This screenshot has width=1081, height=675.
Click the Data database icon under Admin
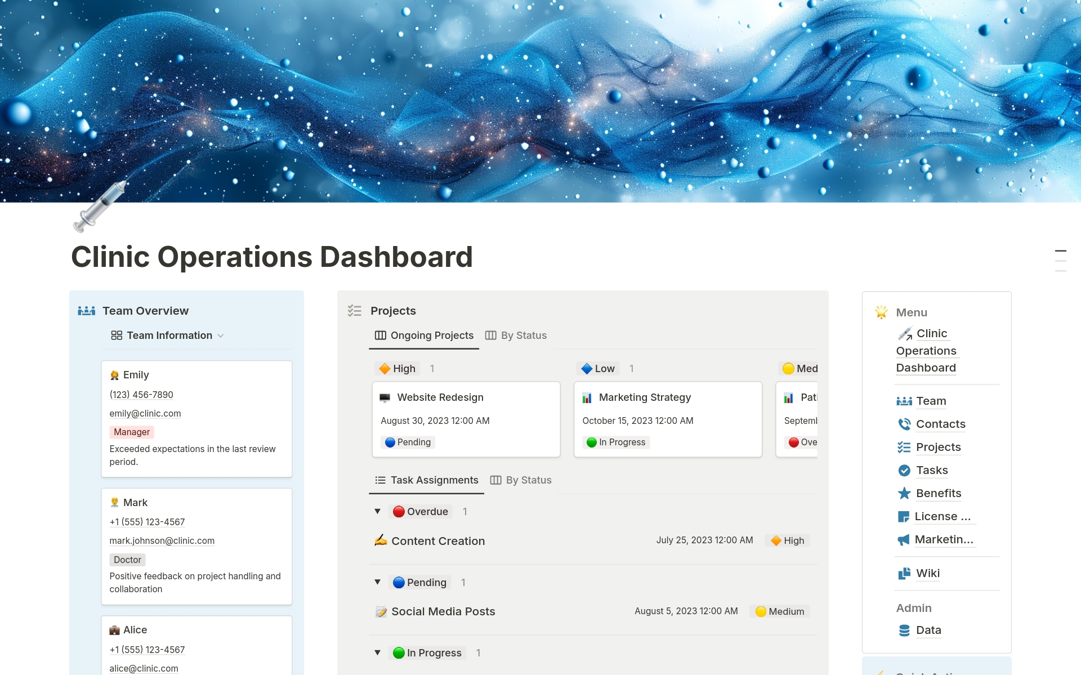904,630
